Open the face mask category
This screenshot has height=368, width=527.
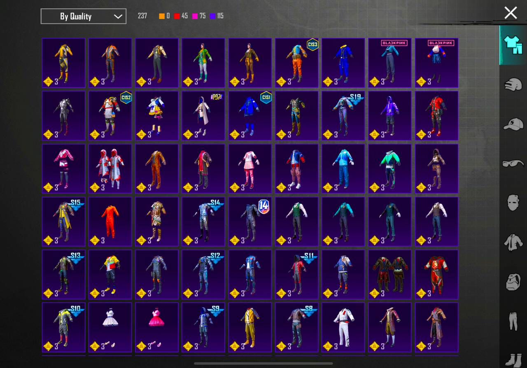(513, 203)
